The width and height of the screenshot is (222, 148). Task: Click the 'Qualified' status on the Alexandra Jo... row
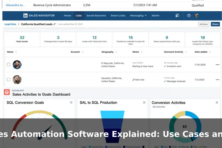198,6
